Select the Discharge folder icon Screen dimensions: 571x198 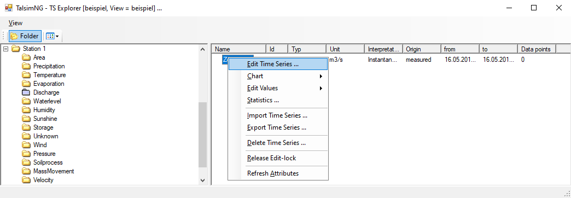point(26,92)
